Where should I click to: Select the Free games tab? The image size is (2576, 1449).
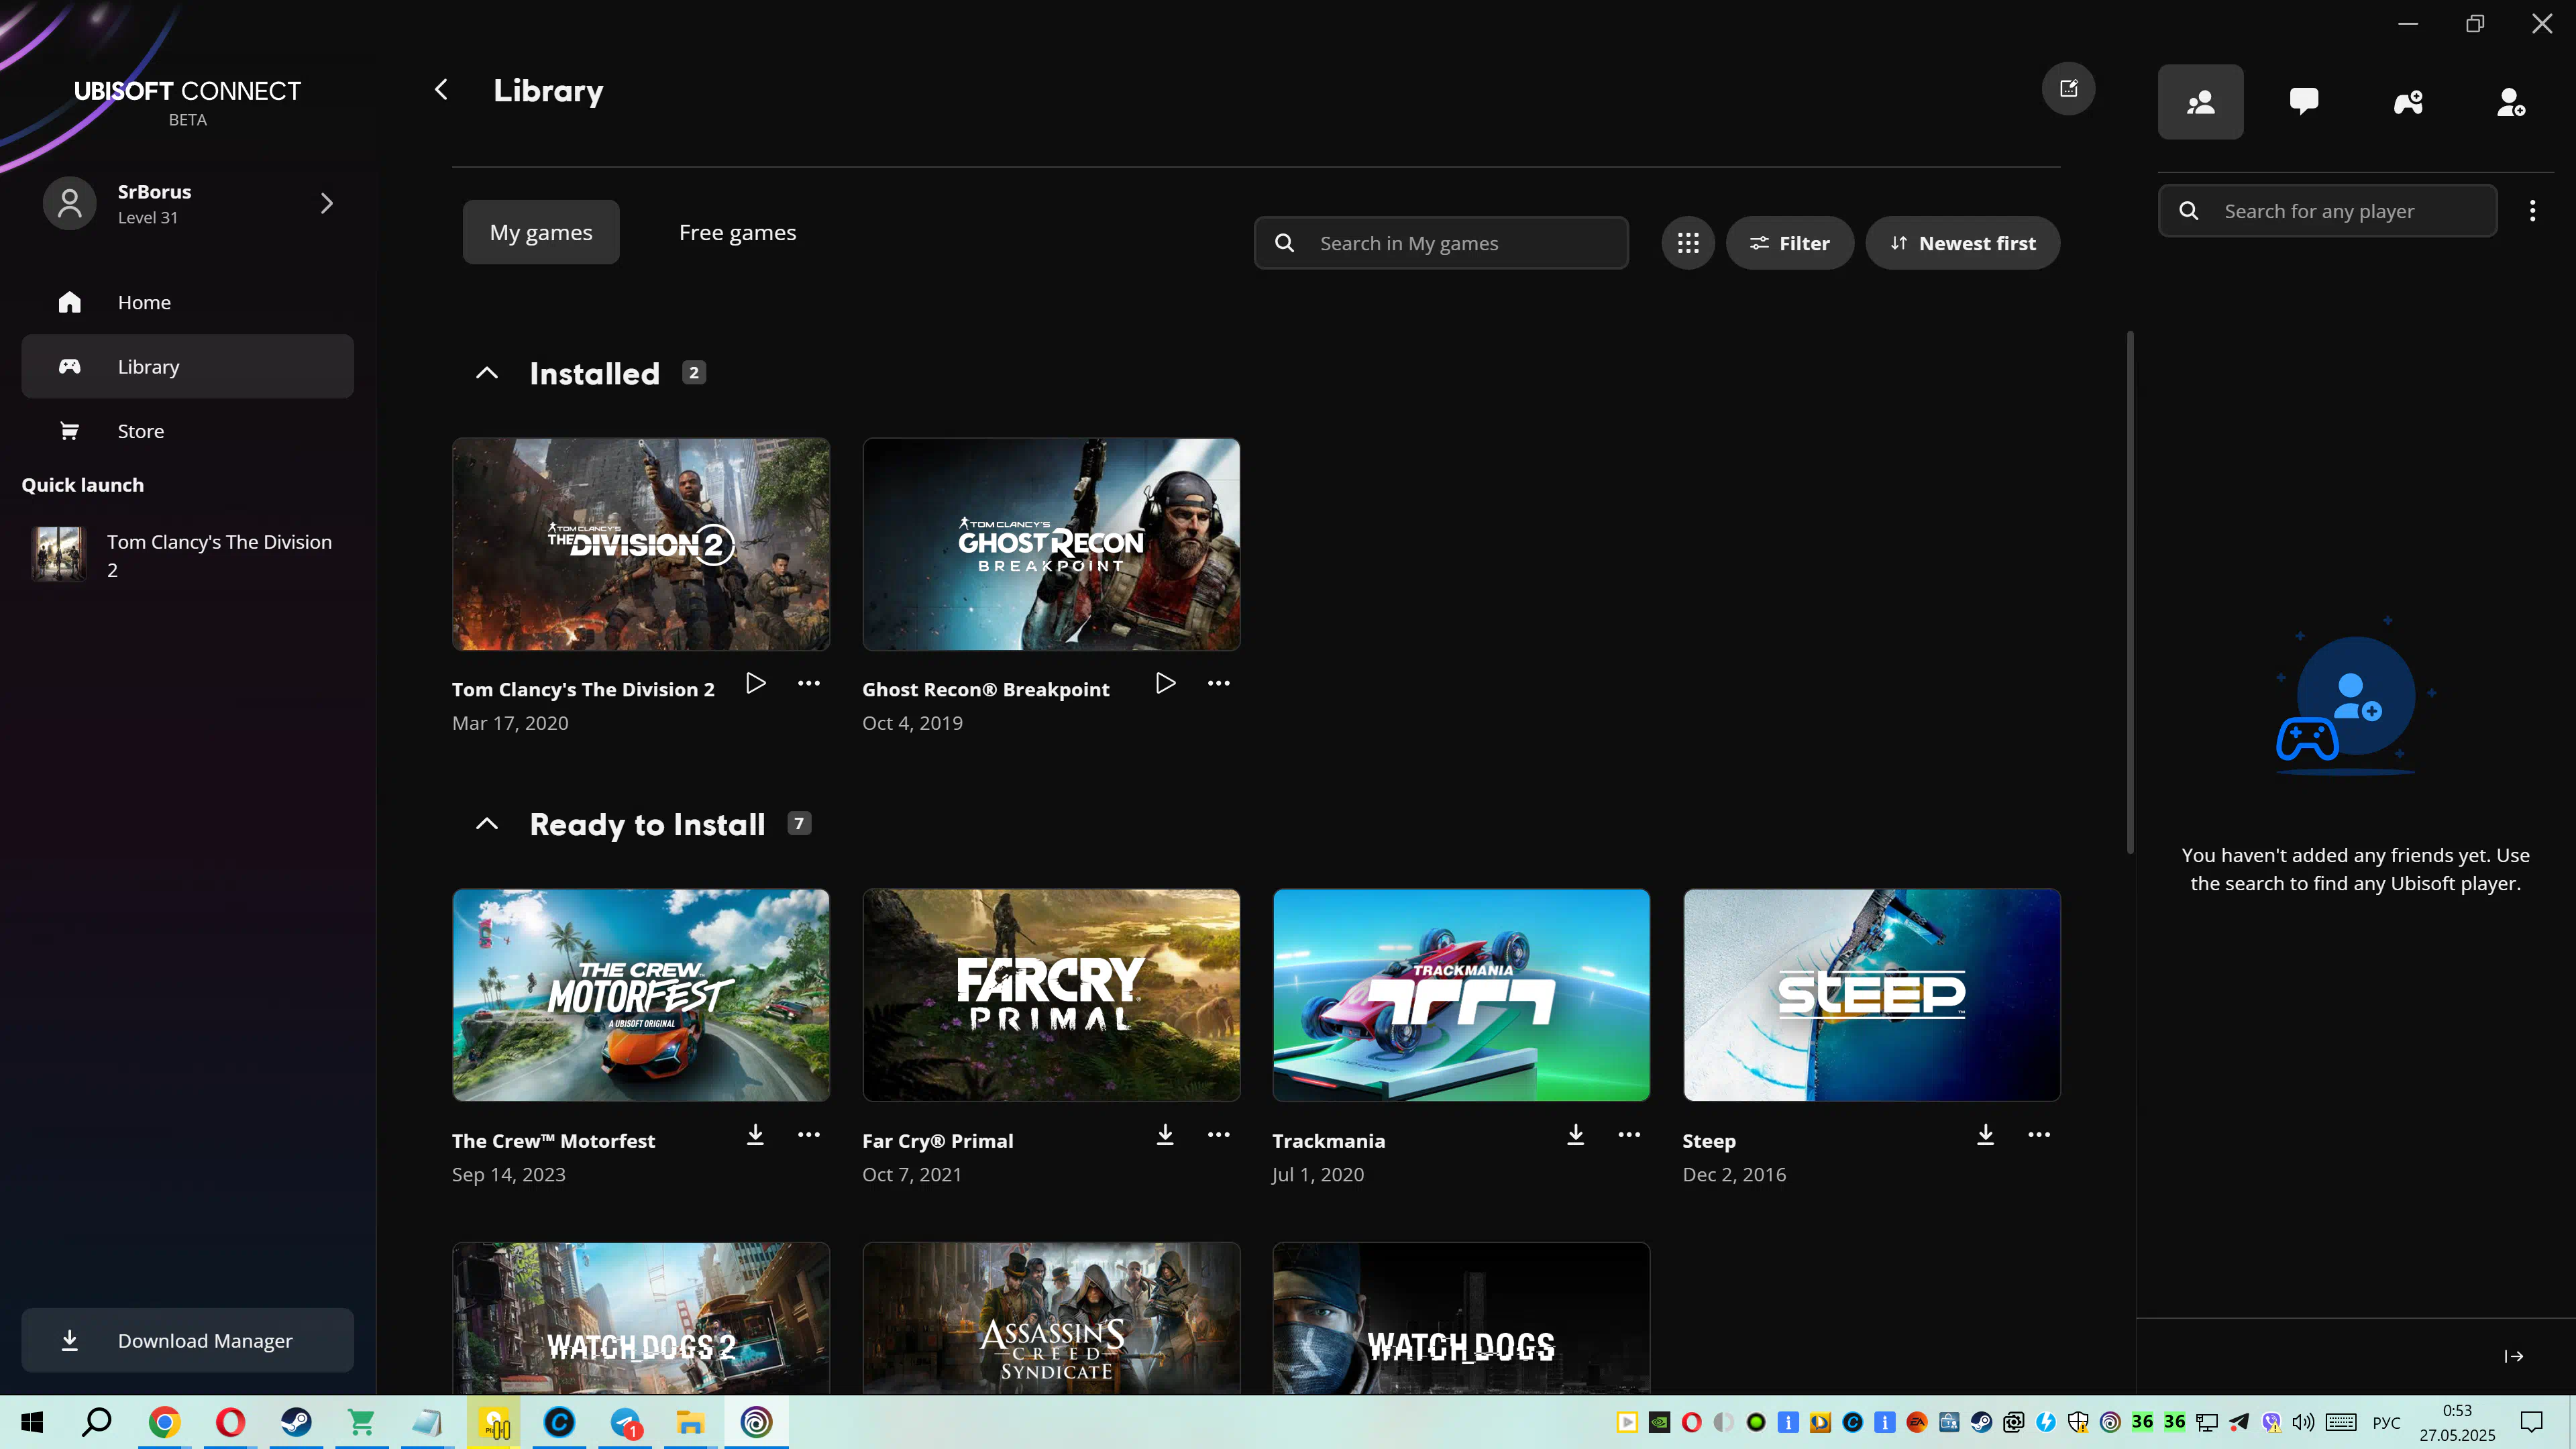[x=738, y=232]
